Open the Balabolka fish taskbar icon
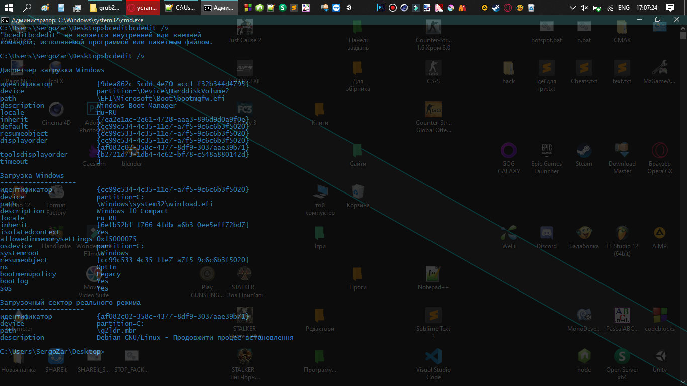687x386 pixels. coord(520,8)
